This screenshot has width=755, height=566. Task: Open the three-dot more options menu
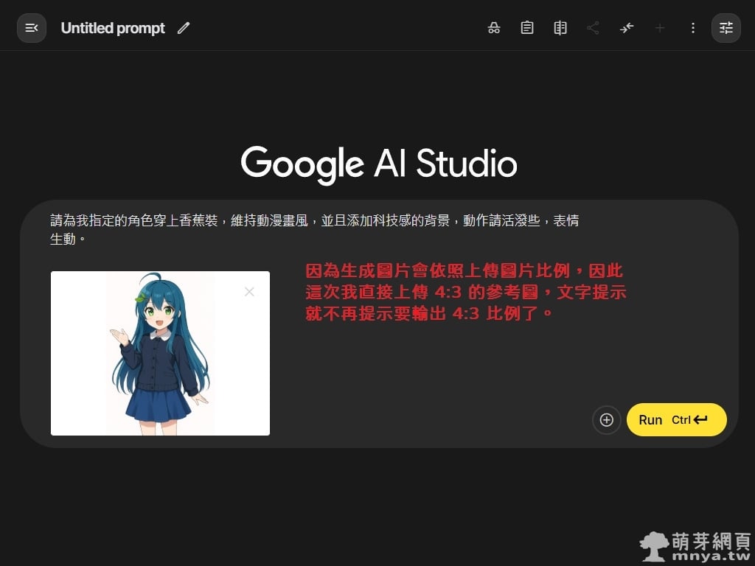tap(692, 28)
